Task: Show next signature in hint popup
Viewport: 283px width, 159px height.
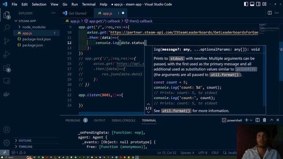Action: 149,112
